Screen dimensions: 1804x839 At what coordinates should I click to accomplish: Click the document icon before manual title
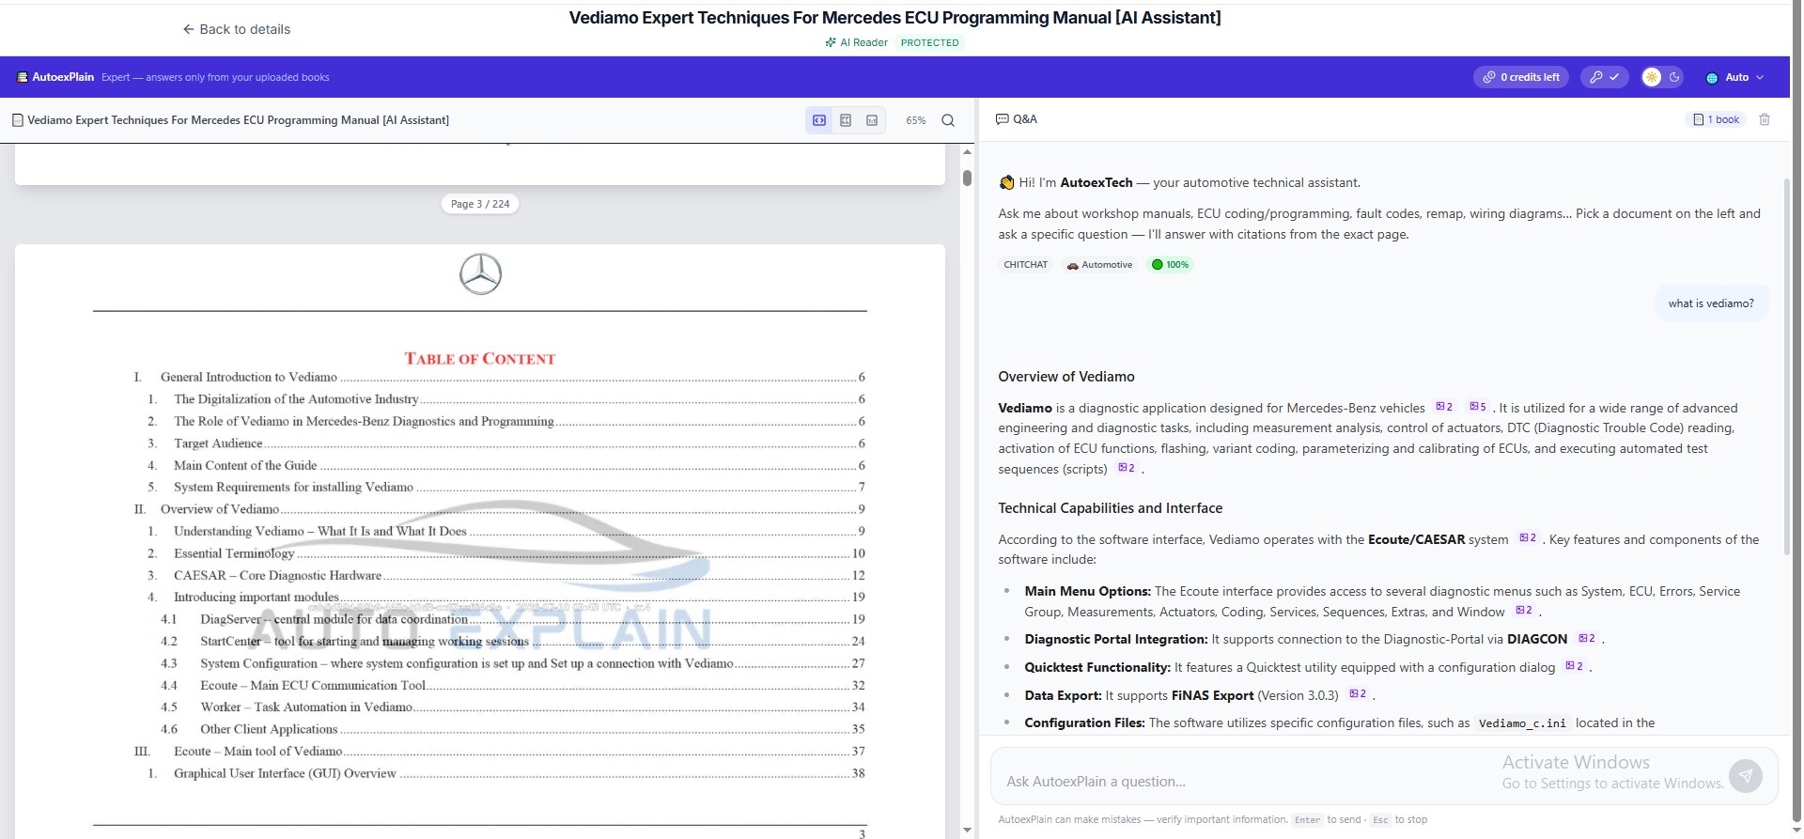click(17, 120)
